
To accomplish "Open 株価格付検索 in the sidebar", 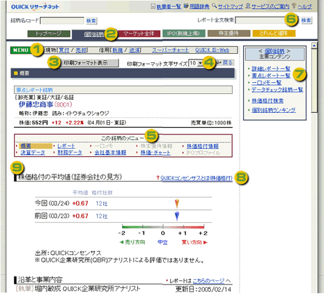I will (x=267, y=101).
